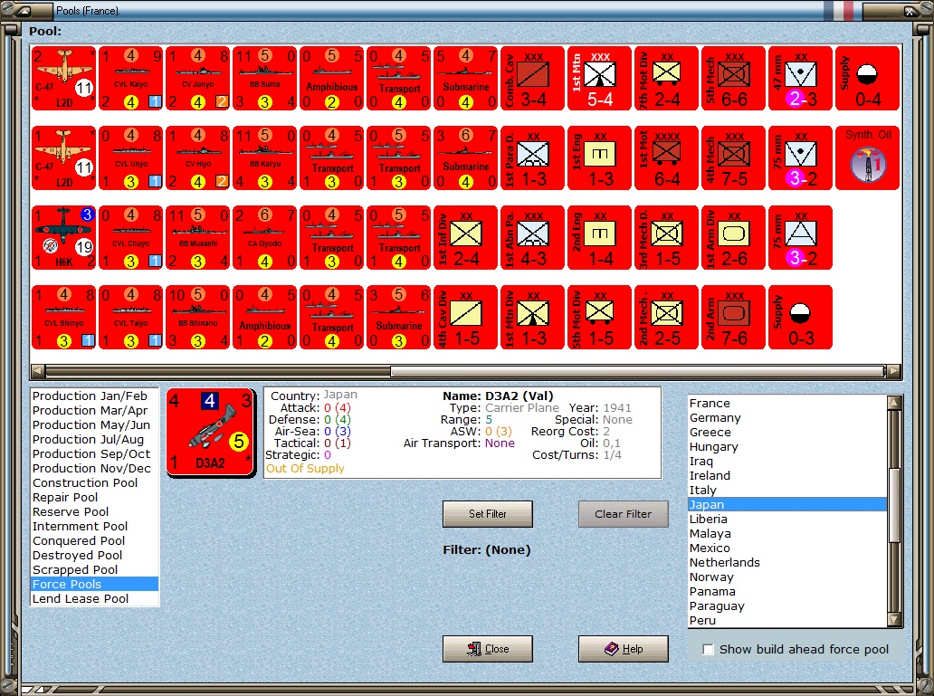The height and width of the screenshot is (696, 934).
Task: Click the pool horizontal scrollbar thumb
Action: pos(637,372)
